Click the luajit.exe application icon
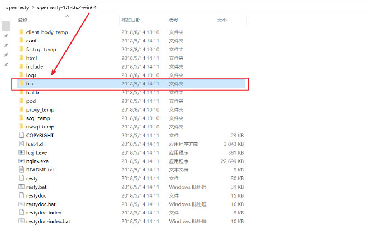The height and width of the screenshot is (234, 370). tap(21, 152)
